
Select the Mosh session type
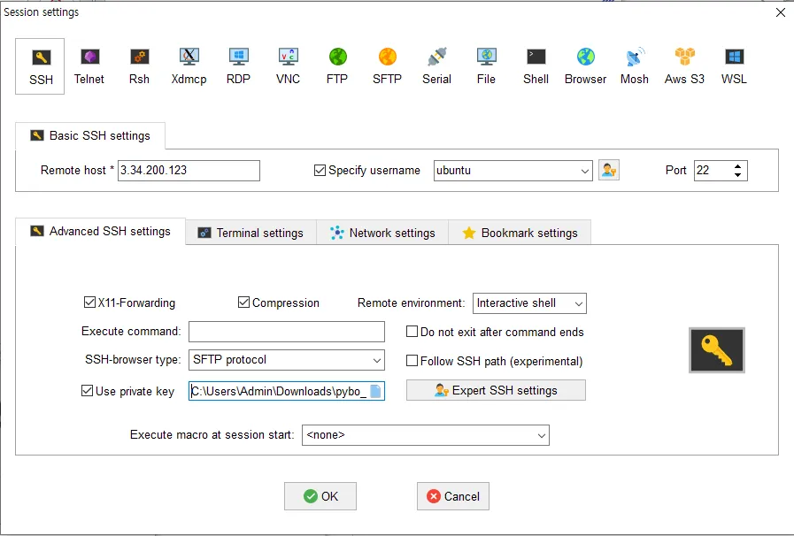[x=635, y=66]
